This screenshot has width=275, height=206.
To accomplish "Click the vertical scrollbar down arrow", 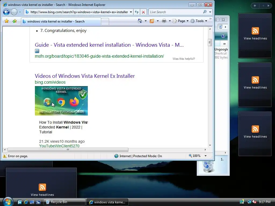I will click(210, 145).
